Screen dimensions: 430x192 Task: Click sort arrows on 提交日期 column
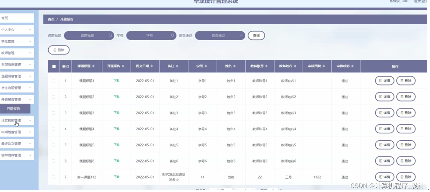[152, 66]
